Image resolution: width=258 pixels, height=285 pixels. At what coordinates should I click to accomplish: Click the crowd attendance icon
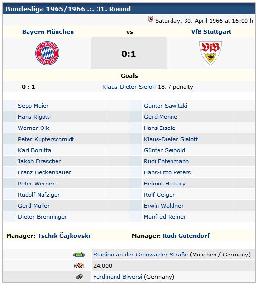(x=79, y=266)
